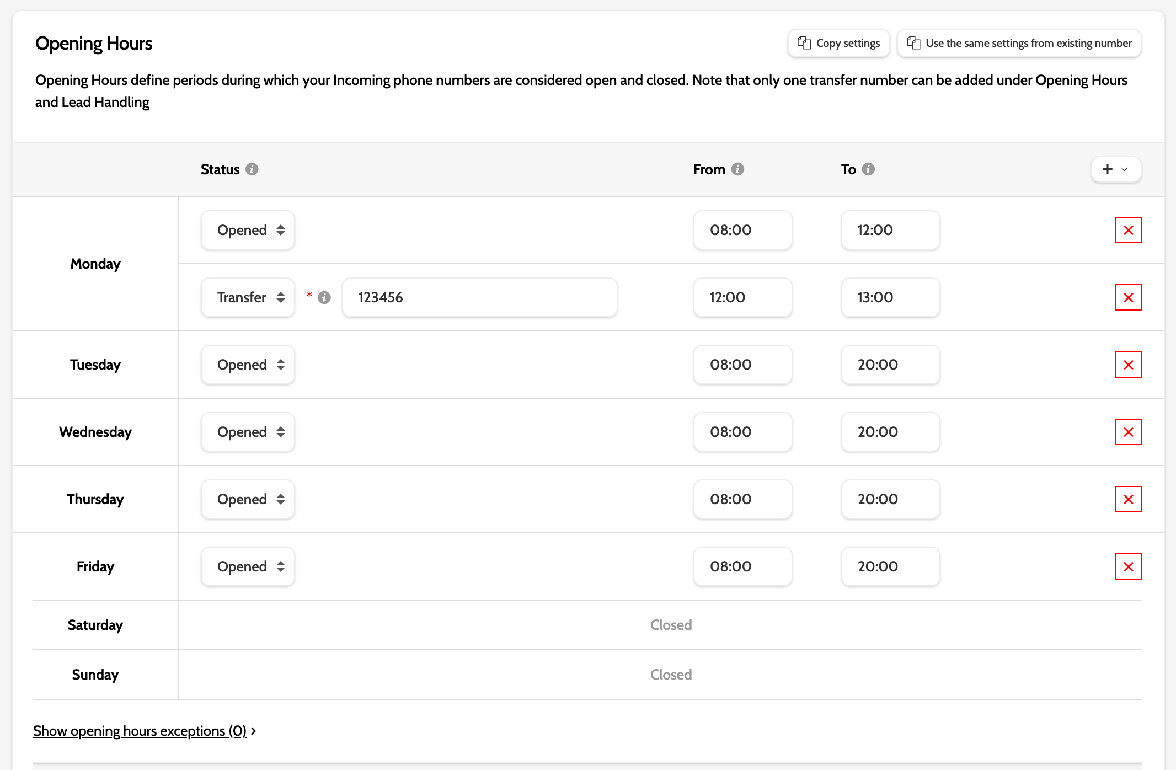Remove Friday opening hours row

[x=1128, y=566]
